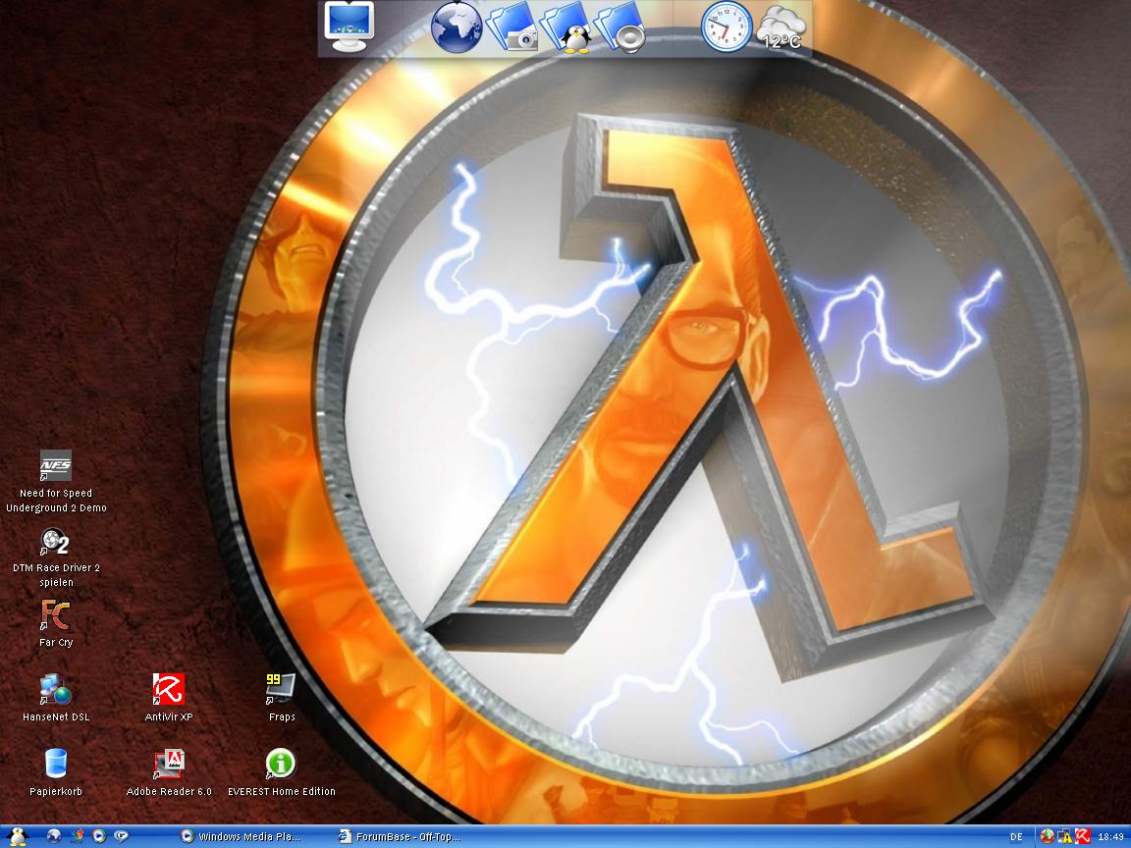Select the Papierkorb recycle bin

click(x=56, y=772)
